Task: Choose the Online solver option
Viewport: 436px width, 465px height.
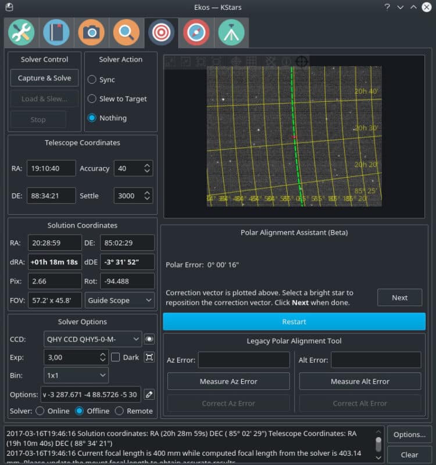Action: [x=52, y=411]
